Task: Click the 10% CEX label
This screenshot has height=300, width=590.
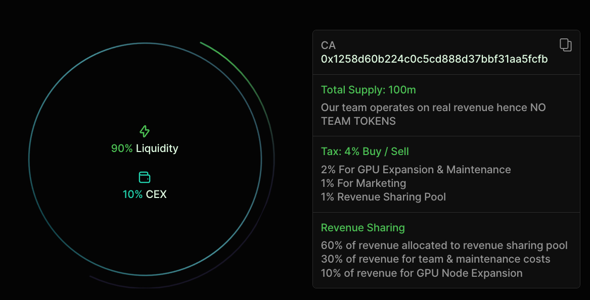Action: click(x=145, y=194)
